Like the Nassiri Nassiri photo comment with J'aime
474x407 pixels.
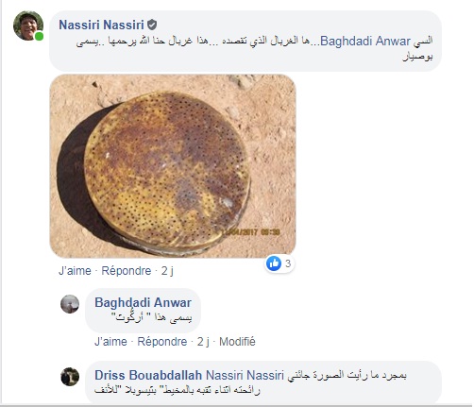click(x=75, y=271)
